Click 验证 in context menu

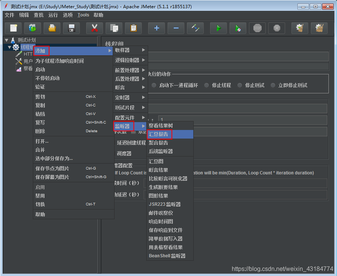pyautogui.click(x=73, y=87)
